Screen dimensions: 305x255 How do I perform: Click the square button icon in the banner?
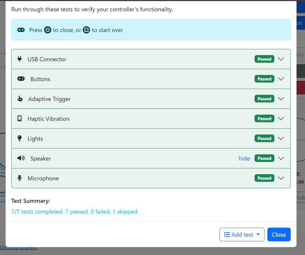click(87, 30)
